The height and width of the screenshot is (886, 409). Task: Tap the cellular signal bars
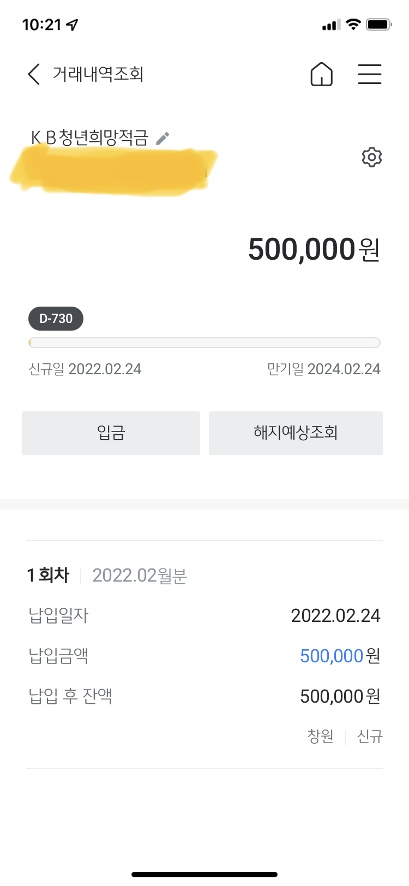coord(331,25)
